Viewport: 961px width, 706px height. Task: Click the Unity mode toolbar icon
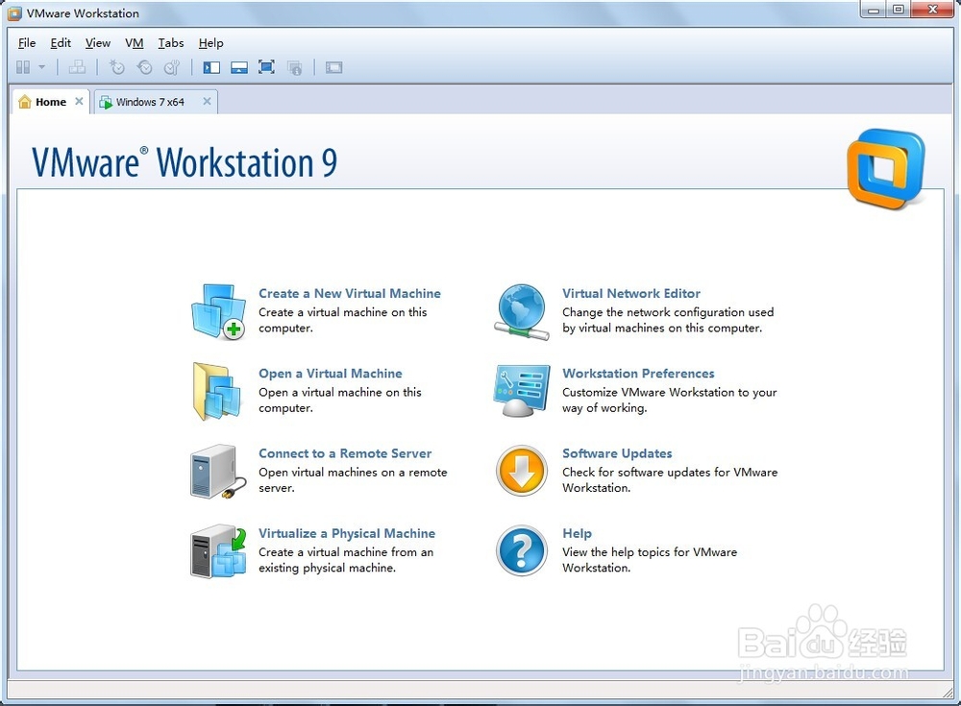295,67
